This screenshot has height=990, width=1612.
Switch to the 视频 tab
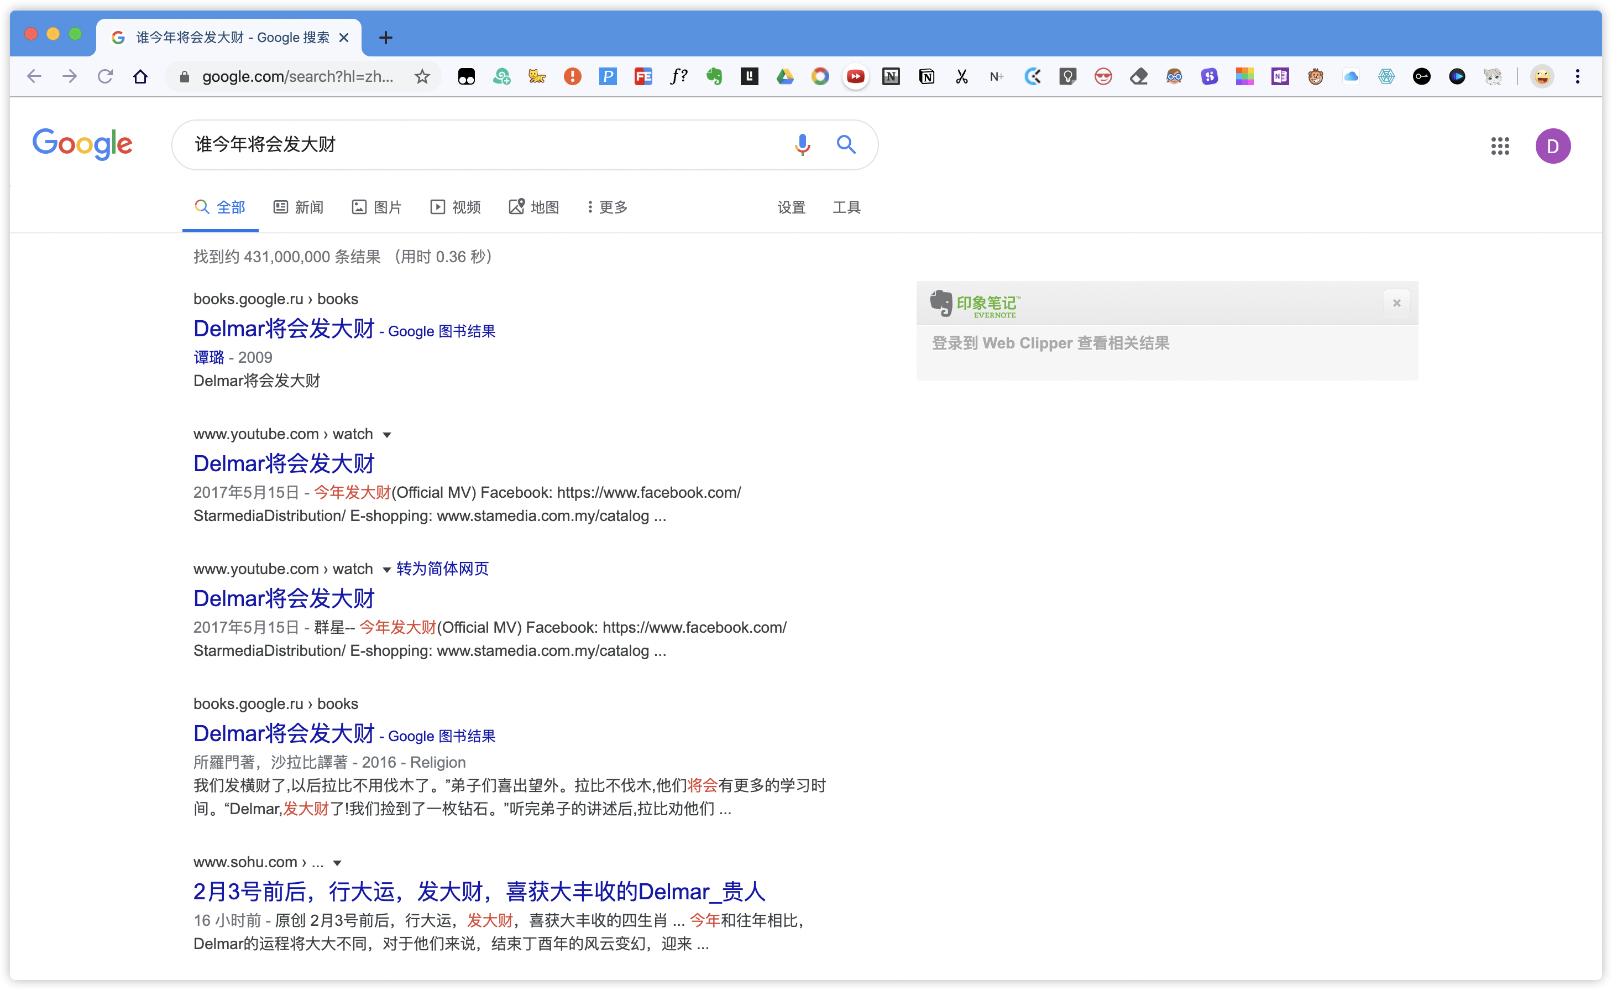[x=456, y=207]
